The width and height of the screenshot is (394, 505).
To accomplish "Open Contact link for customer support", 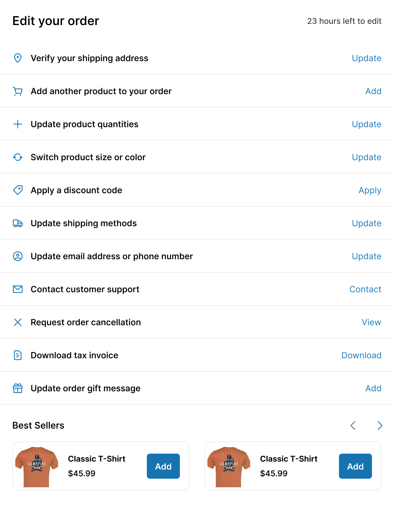I will pos(365,289).
